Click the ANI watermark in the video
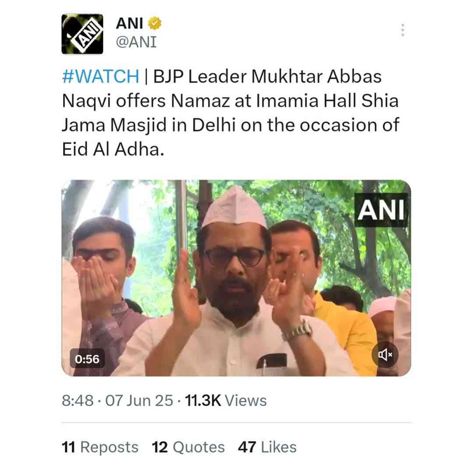473x473 pixels. click(381, 210)
